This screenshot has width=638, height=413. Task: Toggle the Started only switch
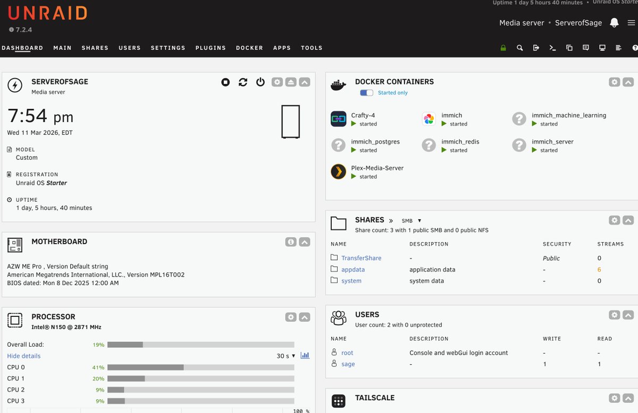pyautogui.click(x=366, y=92)
